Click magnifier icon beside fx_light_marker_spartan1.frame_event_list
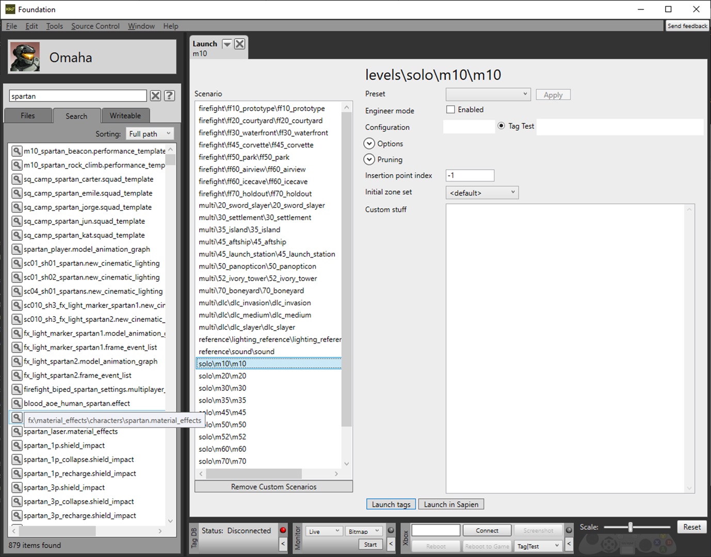 click(17, 347)
